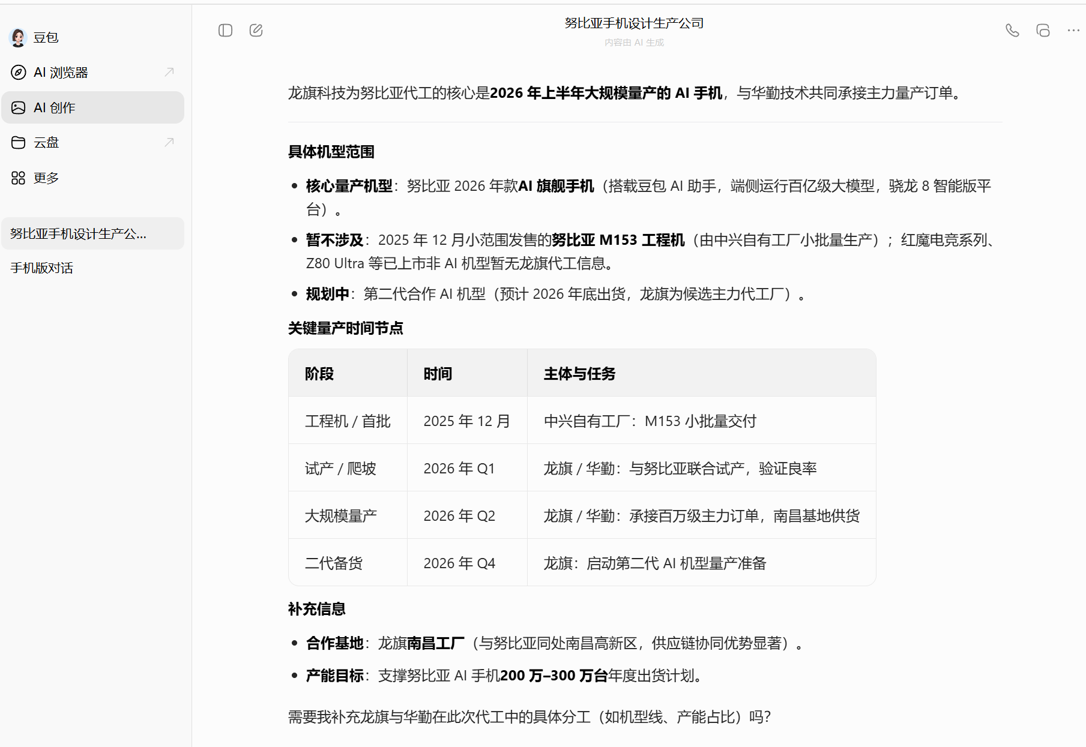This screenshot has width=1086, height=747.
Task: Click the closing question about 龙旗与华勤 分工
Action: coord(529,717)
